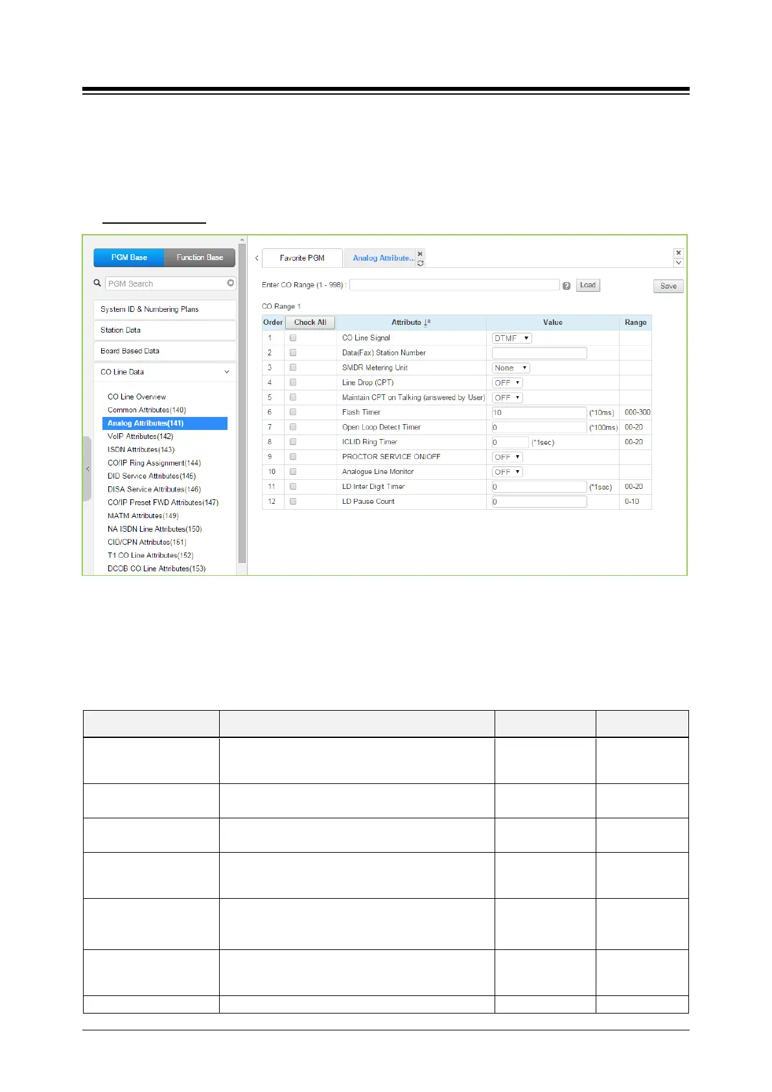
Task: Click the Flash Timer value field
Action: pyautogui.click(x=539, y=412)
